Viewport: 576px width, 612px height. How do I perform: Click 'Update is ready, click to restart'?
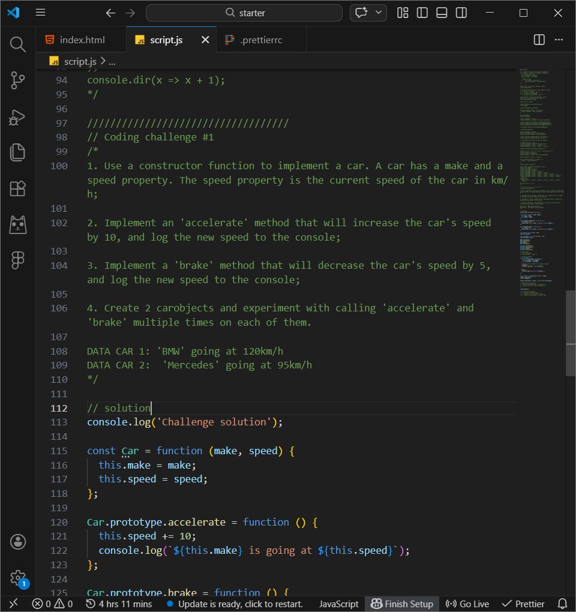[x=235, y=604]
